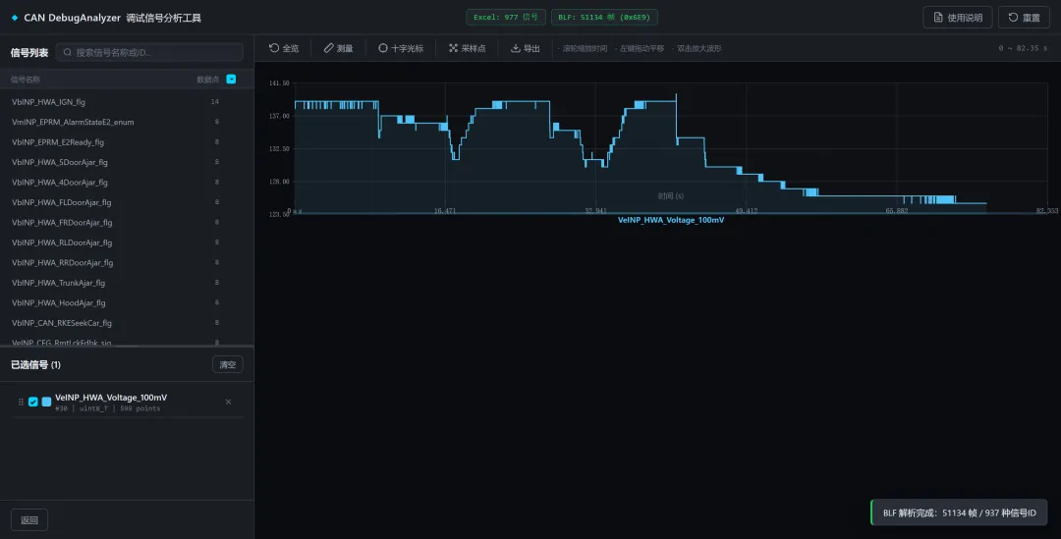Click the drag handle of VeINP_HWA_Voltage_100mV

coord(21,402)
